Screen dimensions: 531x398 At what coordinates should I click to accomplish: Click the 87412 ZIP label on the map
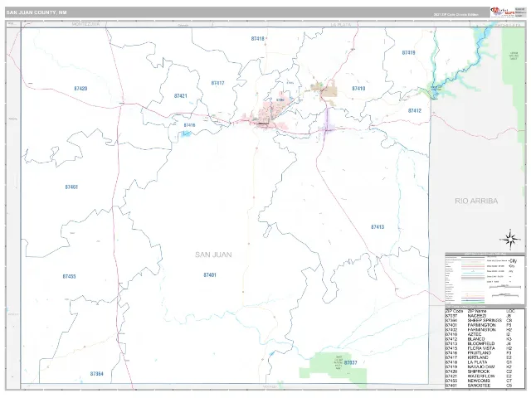(415, 110)
